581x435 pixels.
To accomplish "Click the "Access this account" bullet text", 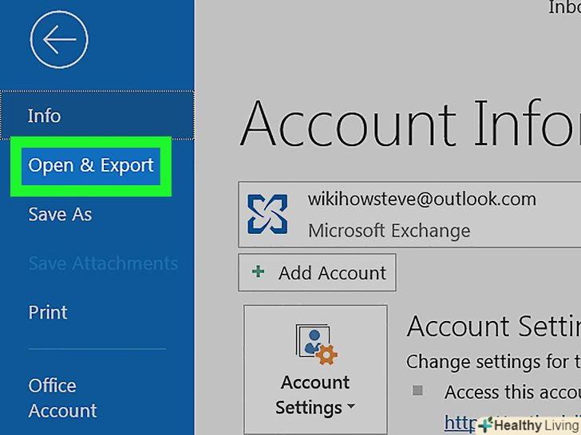I will tap(512, 393).
